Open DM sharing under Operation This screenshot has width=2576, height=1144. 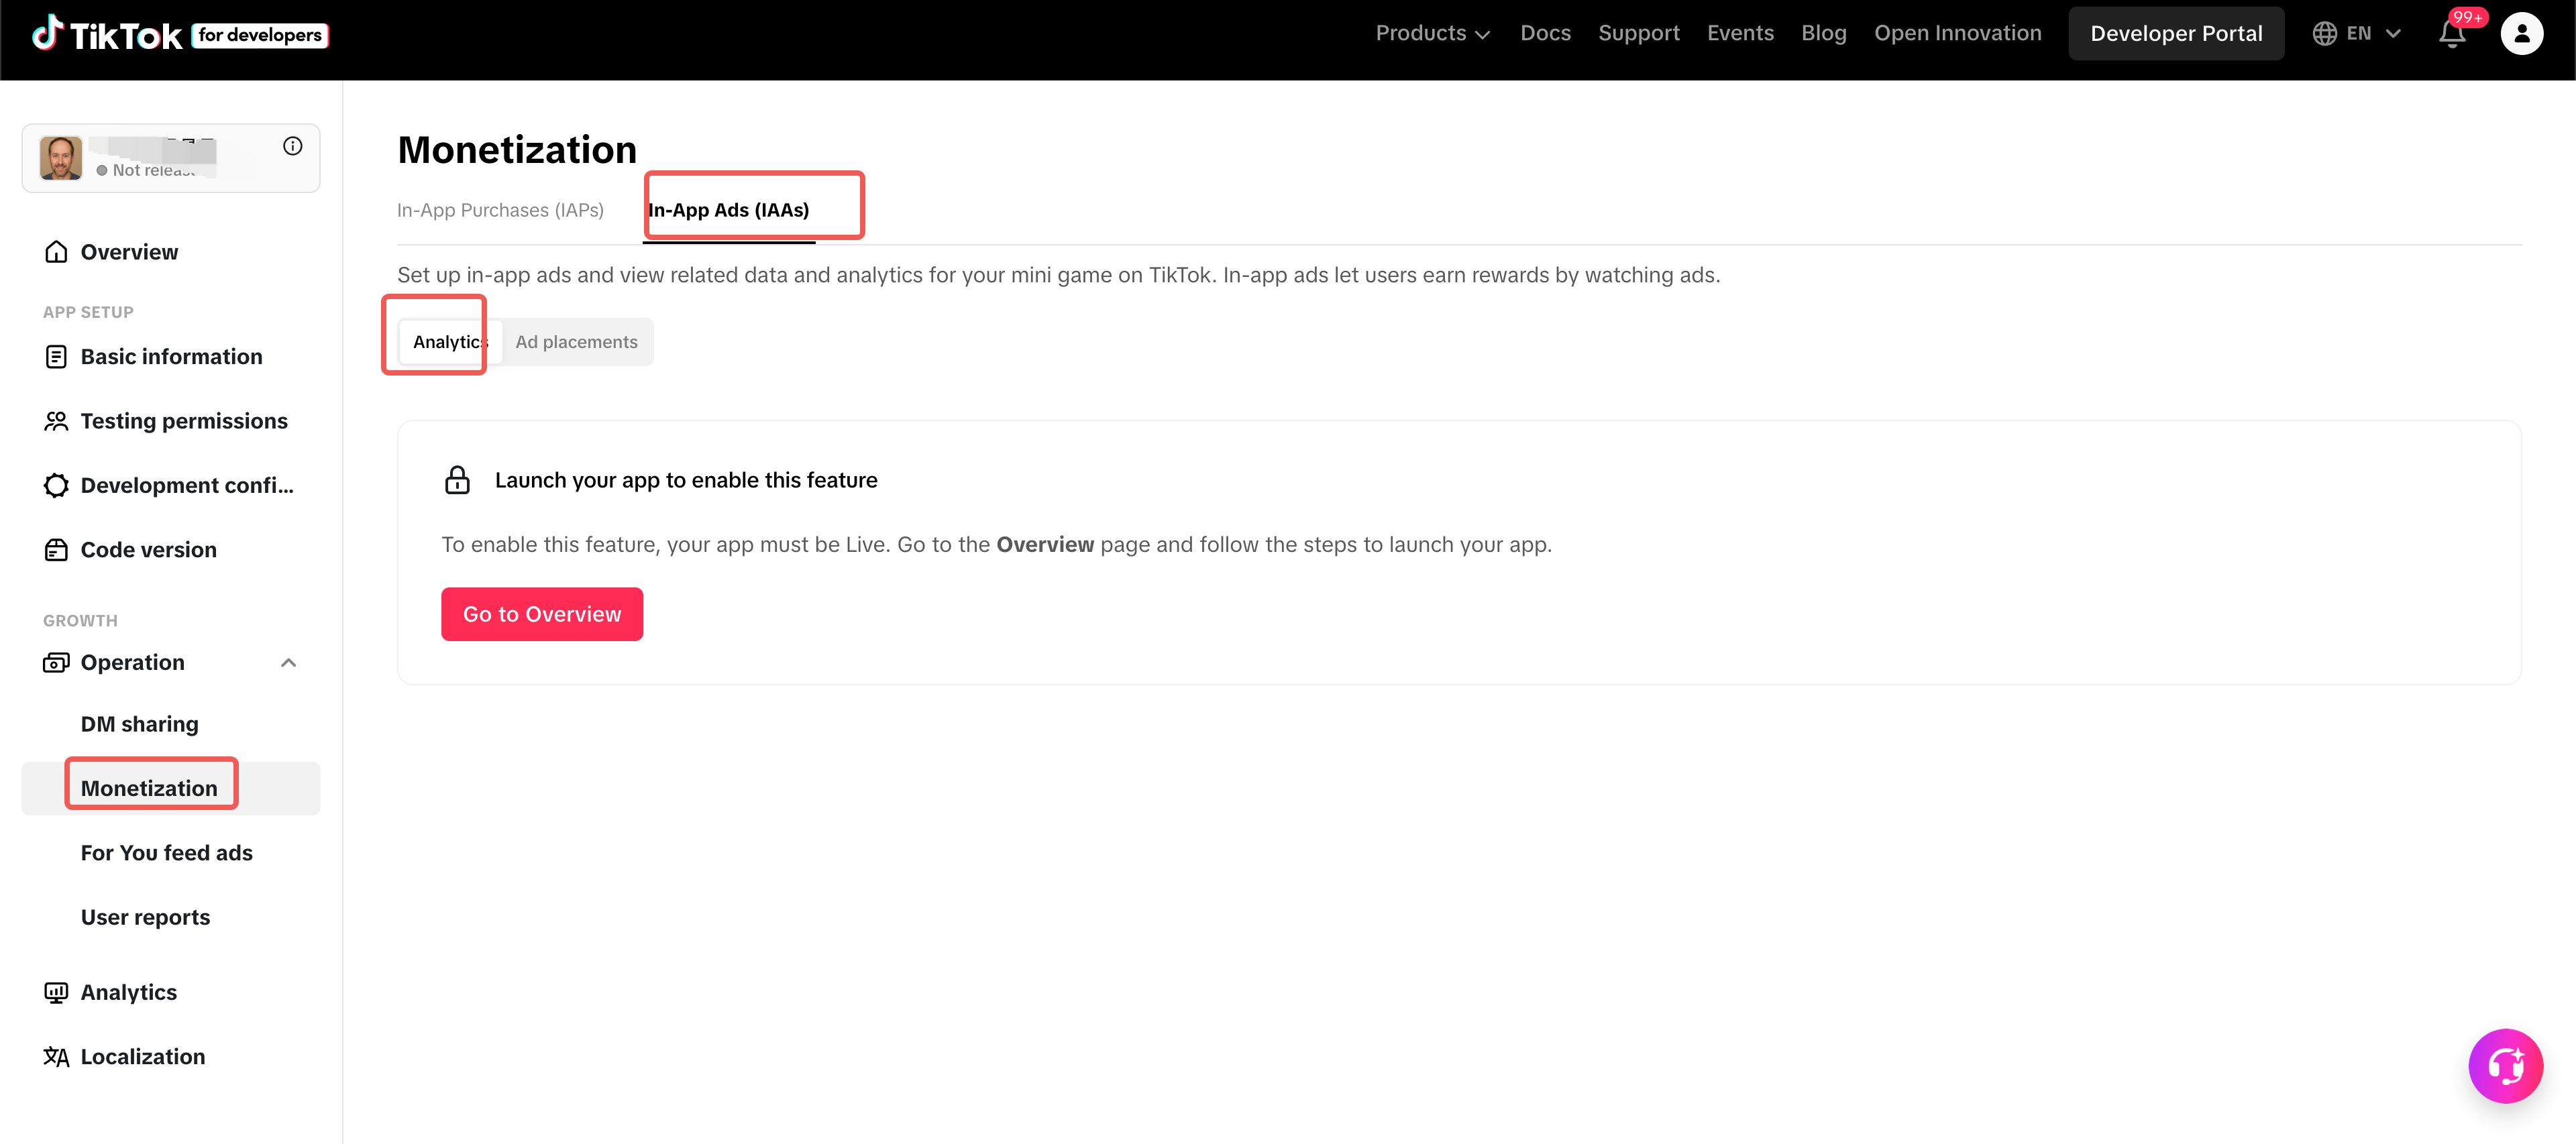pyautogui.click(x=139, y=724)
